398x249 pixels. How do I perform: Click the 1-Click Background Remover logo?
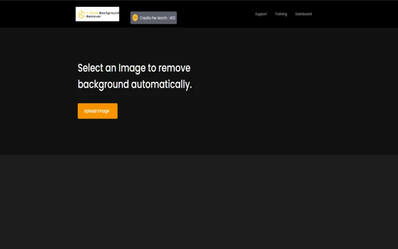point(97,14)
